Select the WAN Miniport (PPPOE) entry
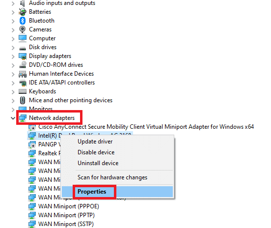 [x=69, y=206]
